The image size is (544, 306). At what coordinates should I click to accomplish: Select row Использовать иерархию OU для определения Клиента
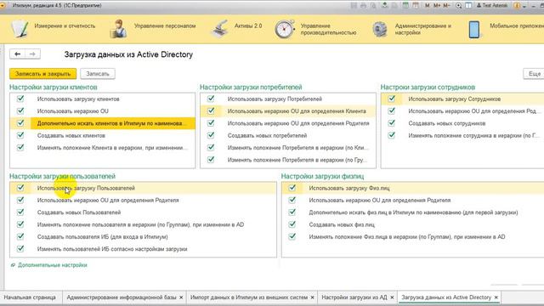click(288, 111)
